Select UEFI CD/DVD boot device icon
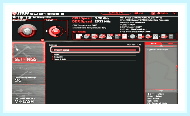The height and width of the screenshot is (116, 190). pos(86,36)
